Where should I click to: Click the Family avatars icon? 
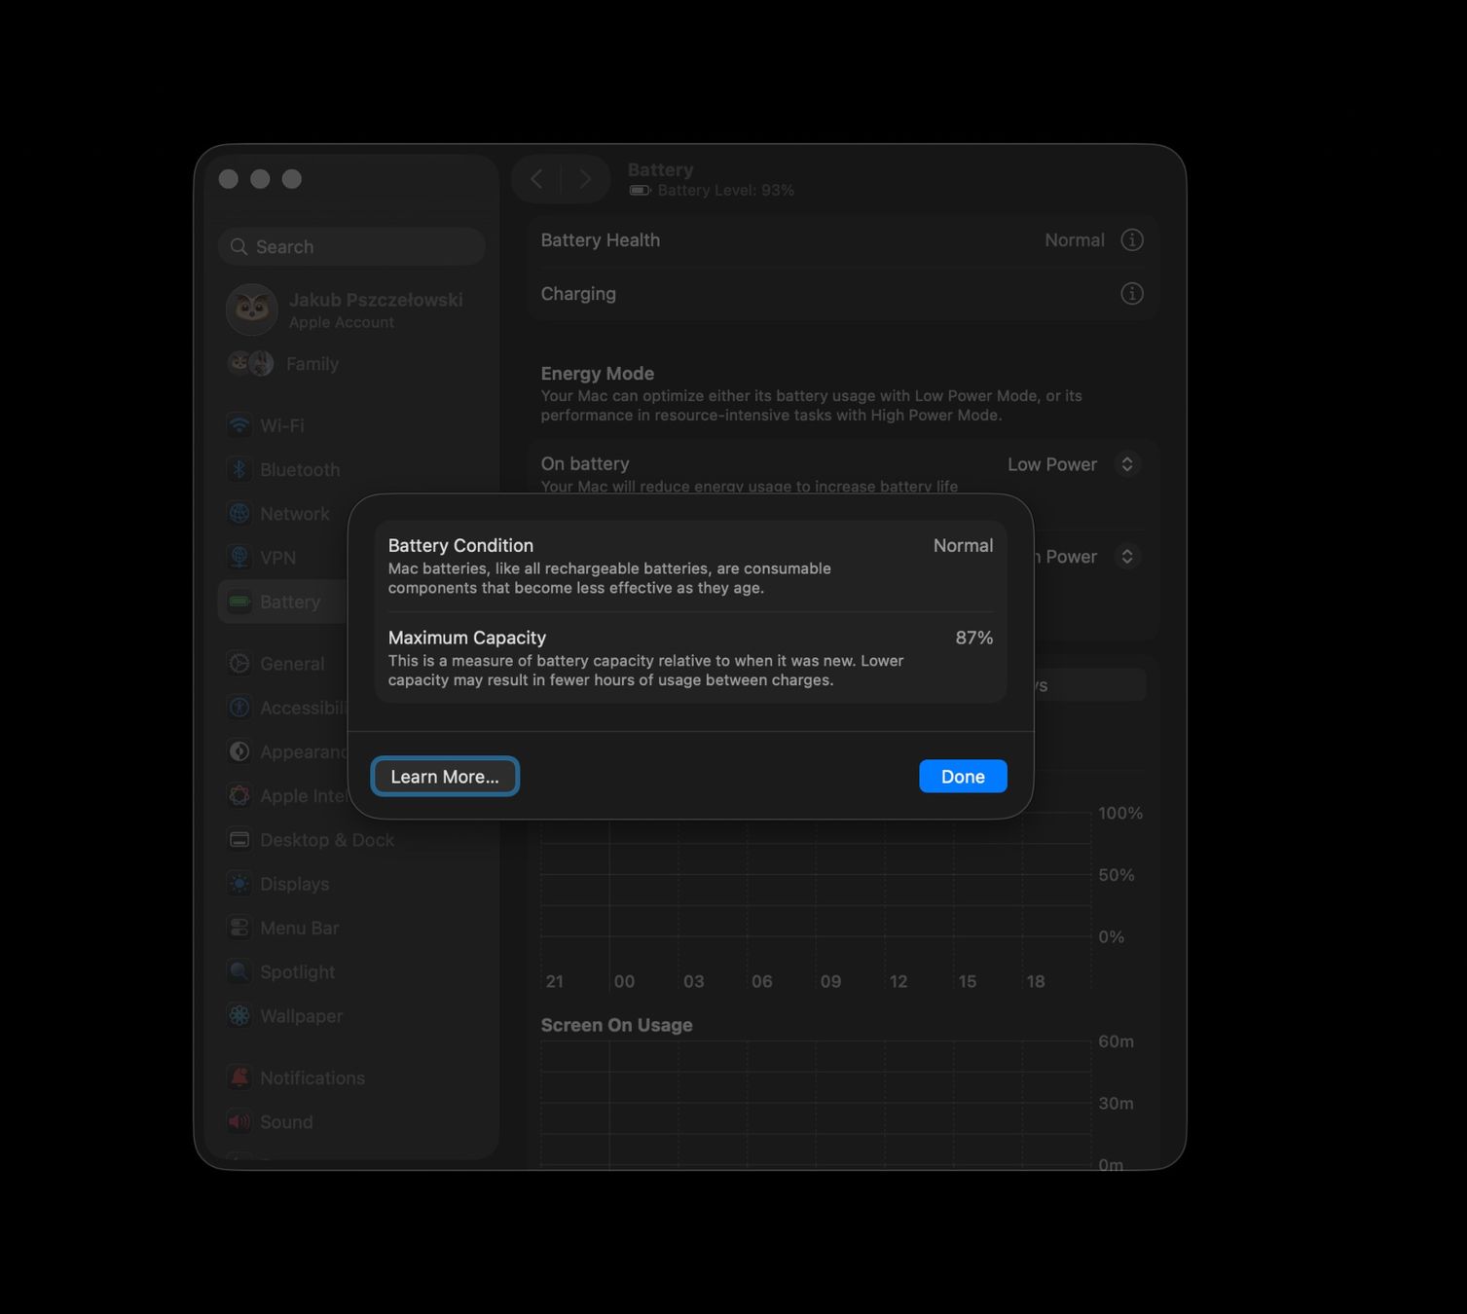point(251,363)
